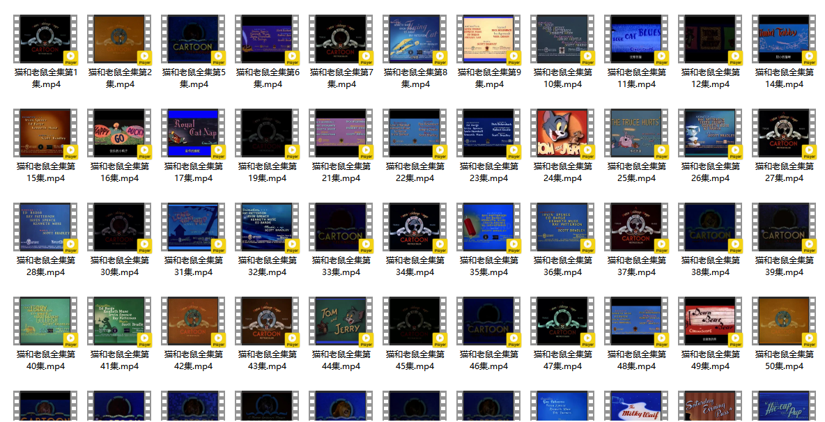The height and width of the screenshot is (422, 825).
Task: Click file name 猫和老鼠全集第12集.mp4
Action: 710,78
